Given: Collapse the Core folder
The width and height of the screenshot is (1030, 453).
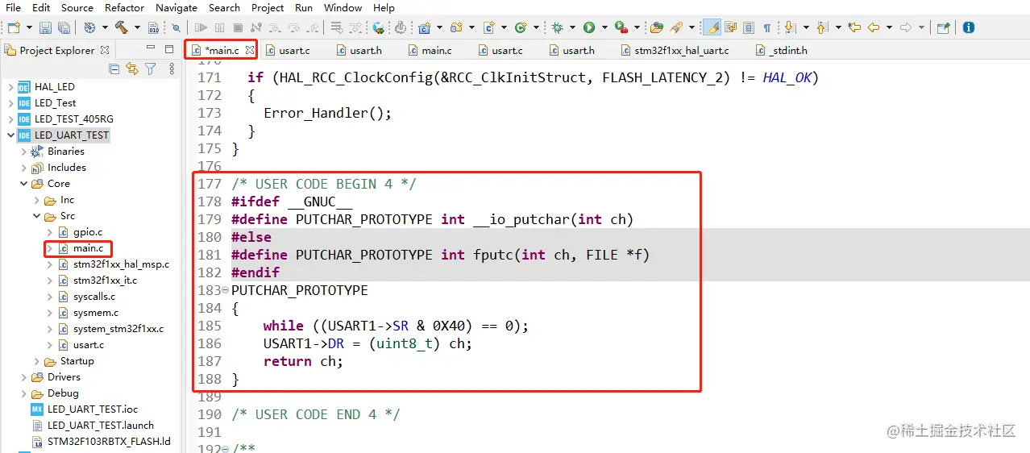Looking at the screenshot, I should coord(23,184).
